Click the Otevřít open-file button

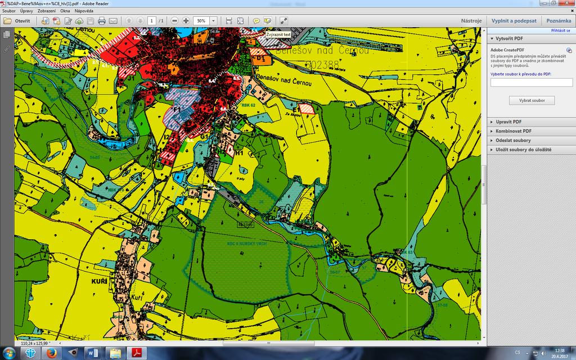[17, 21]
